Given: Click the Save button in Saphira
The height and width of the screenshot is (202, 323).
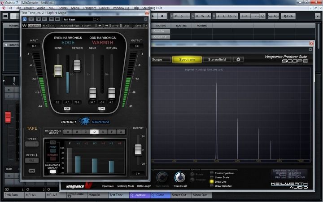Looking at the screenshot, I should click(138, 26).
